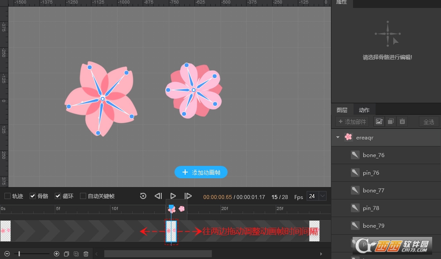The height and width of the screenshot is (259, 441).
Task: Click the copy frame icon below timeline
Action: click(x=66, y=254)
